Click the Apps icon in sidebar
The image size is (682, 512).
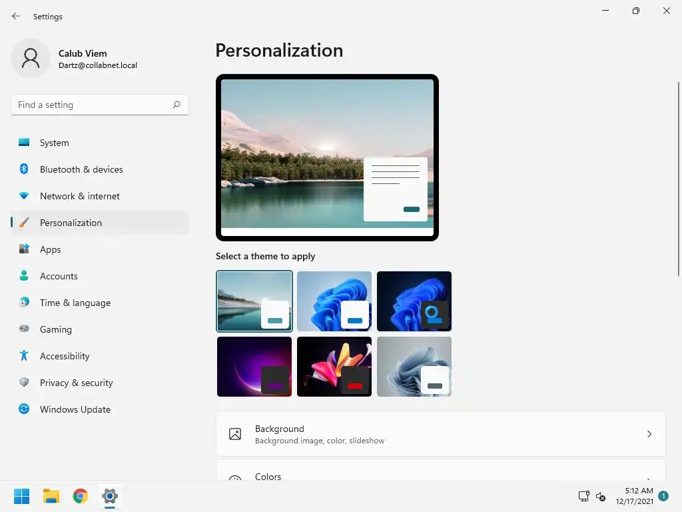24,249
